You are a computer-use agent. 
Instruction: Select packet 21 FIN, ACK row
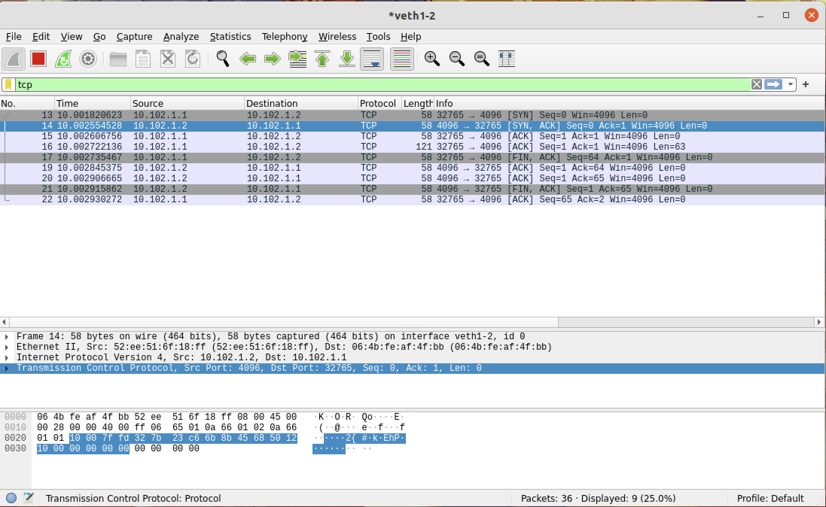pos(412,189)
